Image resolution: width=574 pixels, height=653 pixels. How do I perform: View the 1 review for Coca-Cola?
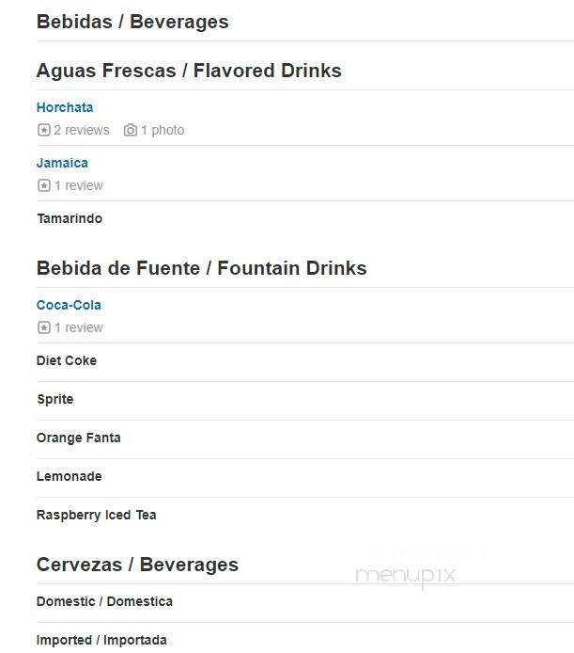(79, 327)
